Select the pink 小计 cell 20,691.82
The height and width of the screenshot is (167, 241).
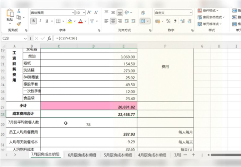click(89, 106)
